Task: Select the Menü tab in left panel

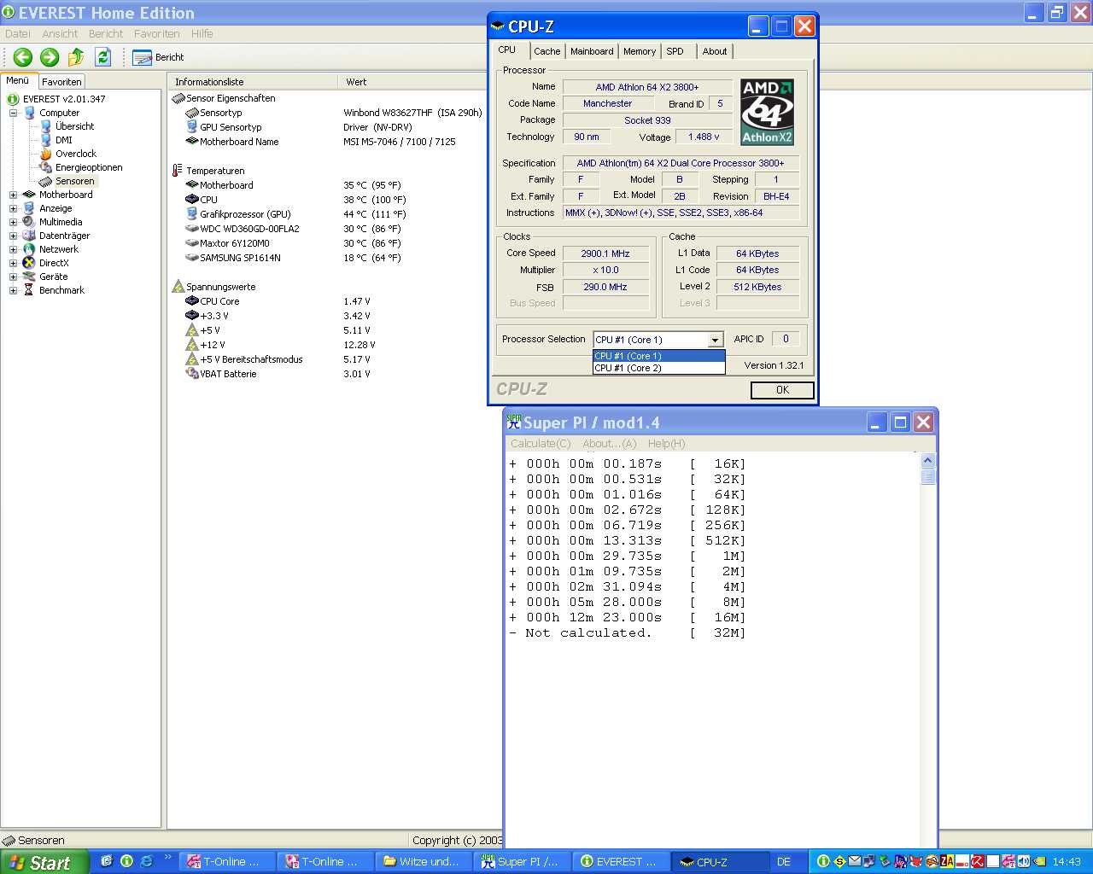Action: click(18, 81)
